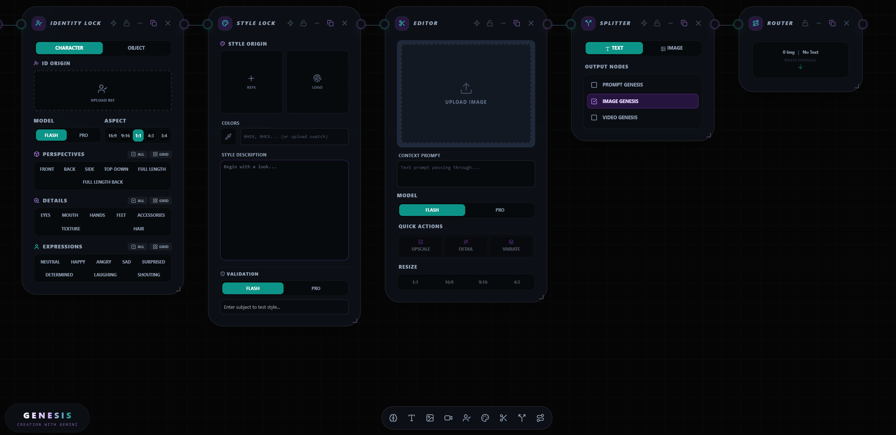Click the lightning bolt on Style Lock node

click(290, 23)
